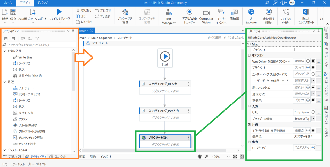Click the 保存 (Save) icon
Viewport: 330px width, 167px height.
tap(13, 12)
